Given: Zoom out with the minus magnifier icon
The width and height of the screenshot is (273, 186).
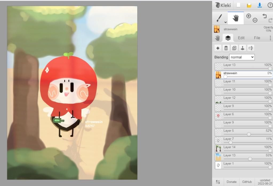Looking at the screenshot, I should pos(255,20).
